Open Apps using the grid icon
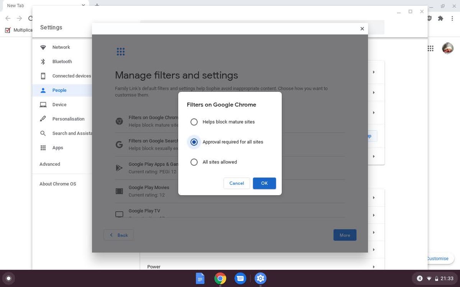Viewport: 460px width, 287px height. pyautogui.click(x=43, y=148)
